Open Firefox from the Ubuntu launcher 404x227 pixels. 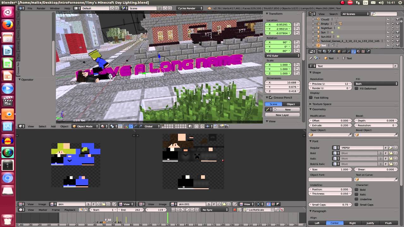pos(8,25)
